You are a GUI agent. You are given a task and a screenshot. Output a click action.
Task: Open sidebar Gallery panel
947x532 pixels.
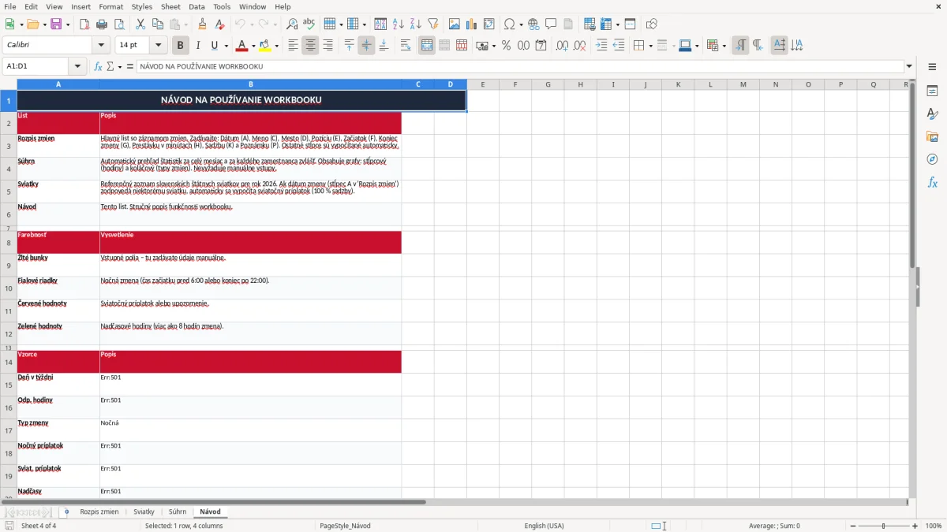932,137
